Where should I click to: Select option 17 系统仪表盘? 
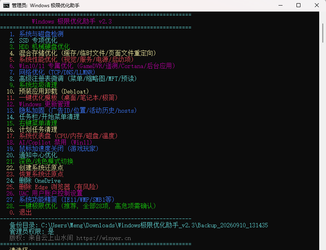(62, 136)
